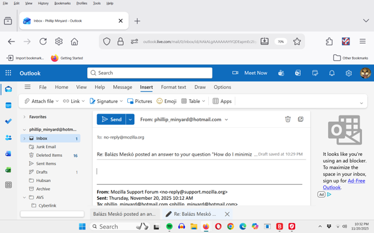Select the Junk Email folder

46,147
